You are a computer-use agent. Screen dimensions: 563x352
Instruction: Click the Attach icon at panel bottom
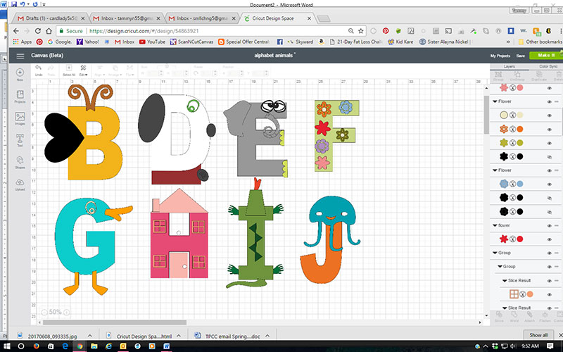[530, 316]
